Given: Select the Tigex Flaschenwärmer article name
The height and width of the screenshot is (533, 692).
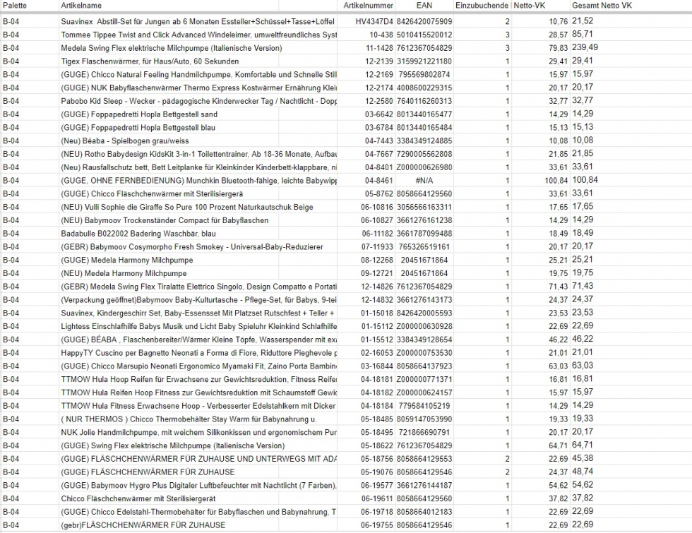Looking at the screenshot, I should pyautogui.click(x=150, y=61).
